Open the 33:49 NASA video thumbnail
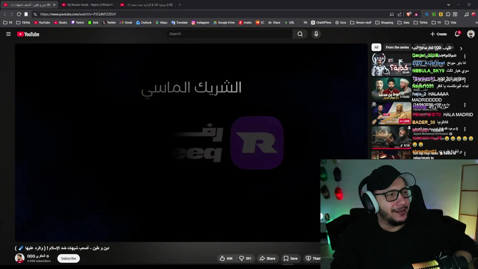 pos(391,64)
